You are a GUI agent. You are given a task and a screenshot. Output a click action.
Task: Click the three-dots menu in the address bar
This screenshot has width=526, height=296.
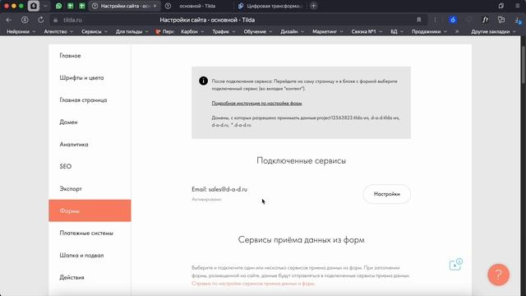click(435, 20)
